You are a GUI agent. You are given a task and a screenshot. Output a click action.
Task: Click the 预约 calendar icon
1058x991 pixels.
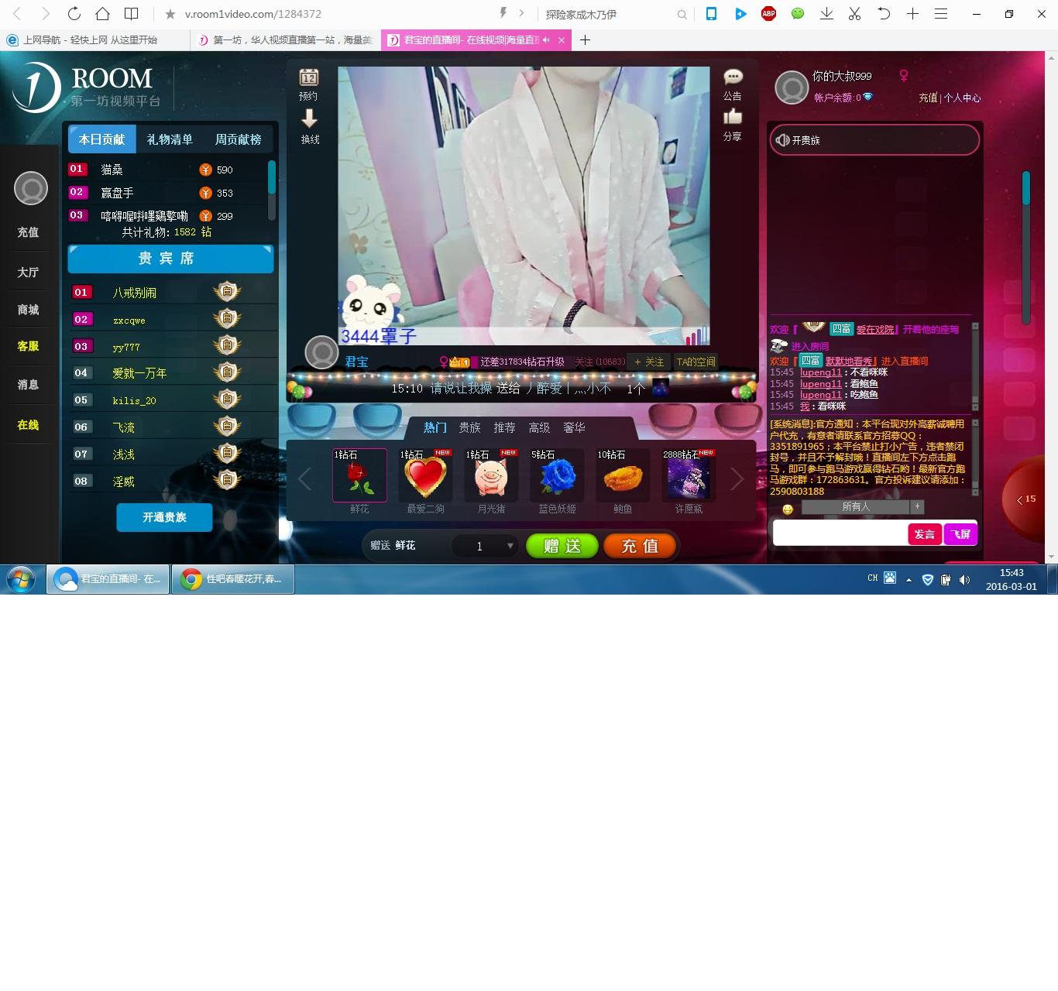(309, 78)
